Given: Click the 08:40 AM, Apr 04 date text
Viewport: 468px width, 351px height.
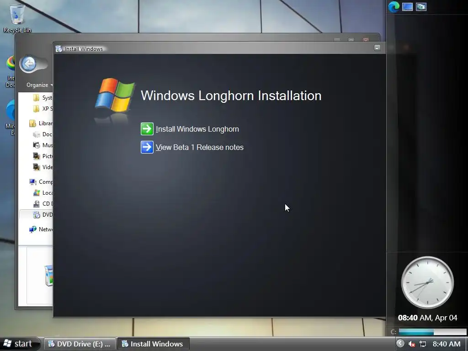Looking at the screenshot, I should coord(427,318).
